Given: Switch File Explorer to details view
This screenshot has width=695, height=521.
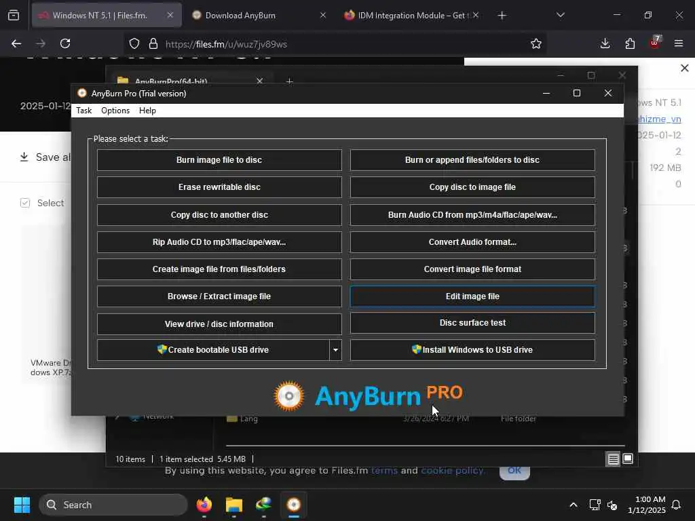Looking at the screenshot, I should [613, 459].
